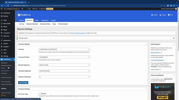Click Request Support link

point(156,52)
